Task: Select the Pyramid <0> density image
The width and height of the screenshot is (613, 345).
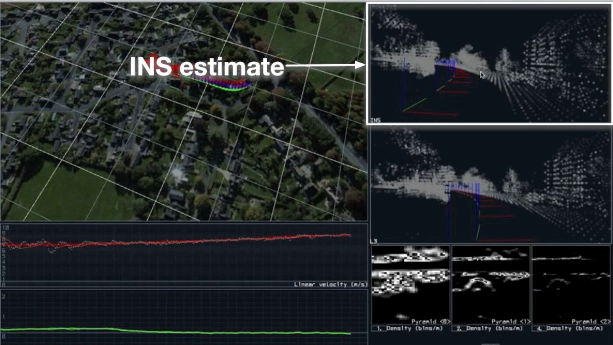Action: click(410, 285)
